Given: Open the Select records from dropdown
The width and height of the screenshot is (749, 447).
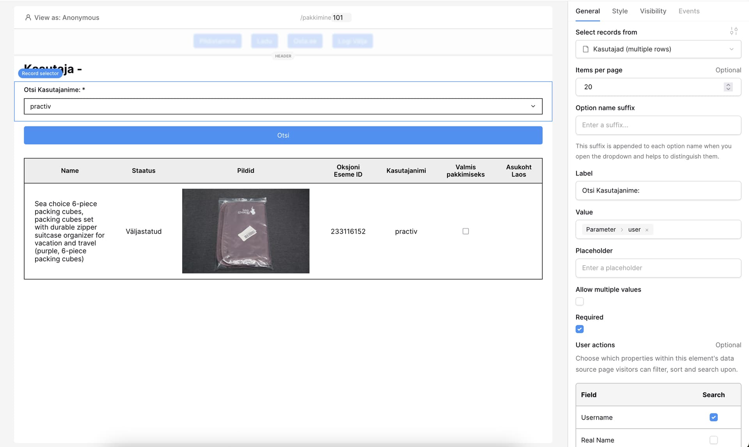Looking at the screenshot, I should click(x=658, y=49).
